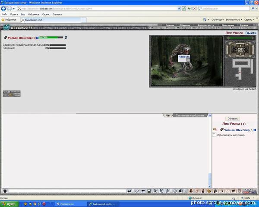Click the gold coin emblem icon
Screen dimensions: 259x207
pyautogui.click(x=209, y=191)
